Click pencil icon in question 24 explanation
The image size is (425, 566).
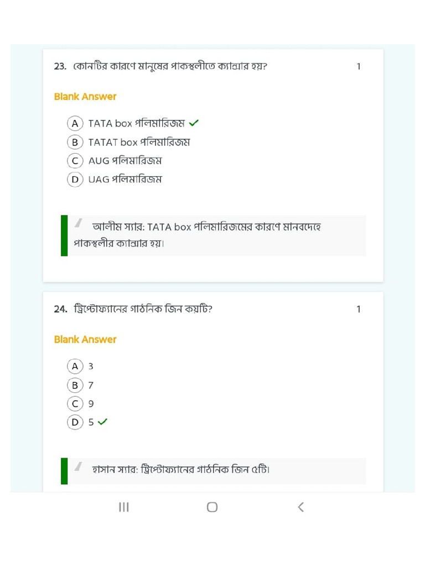[79, 466]
